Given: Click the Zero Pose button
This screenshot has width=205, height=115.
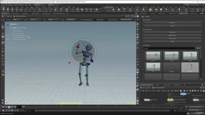Looking at the screenshot, I should [x=172, y=32].
